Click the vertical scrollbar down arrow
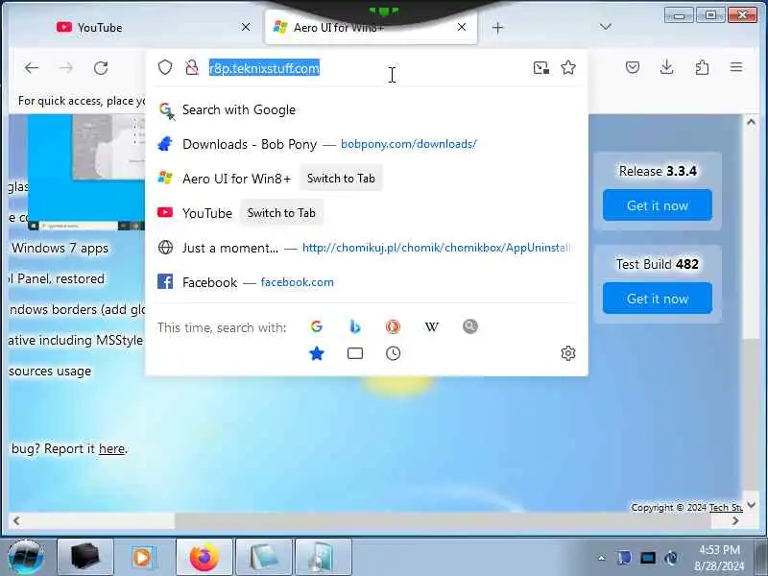The height and width of the screenshot is (576, 768). (x=751, y=504)
